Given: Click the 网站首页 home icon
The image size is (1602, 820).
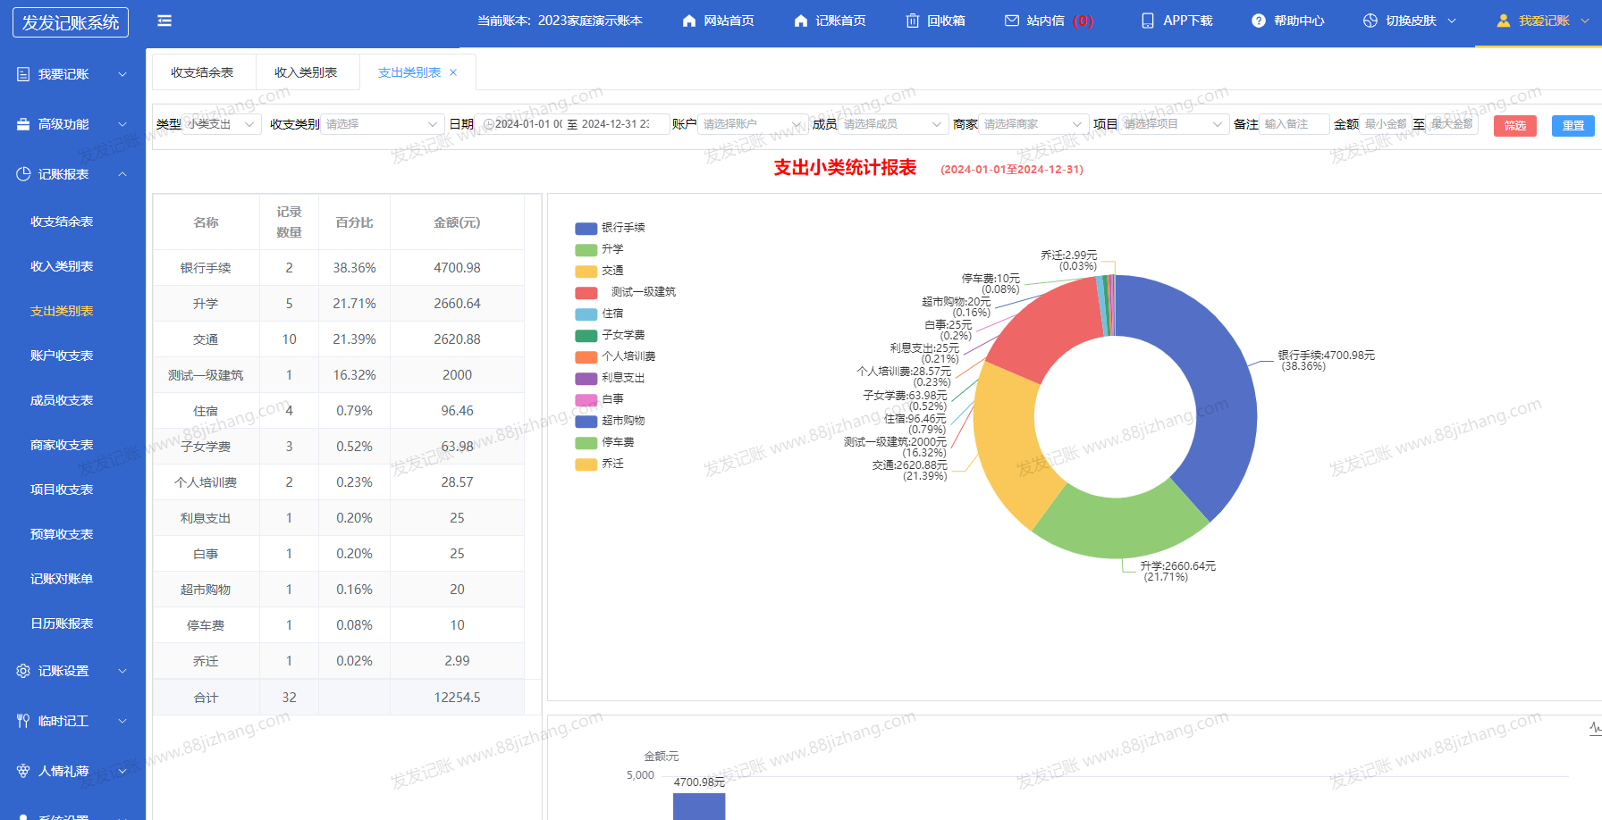Looking at the screenshot, I should 688,21.
